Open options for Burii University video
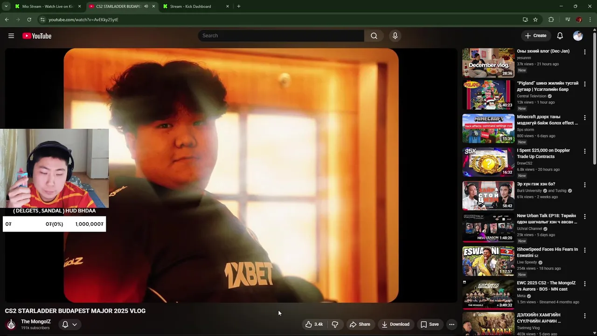Screen dimensions: 597x336 [x=585, y=185]
